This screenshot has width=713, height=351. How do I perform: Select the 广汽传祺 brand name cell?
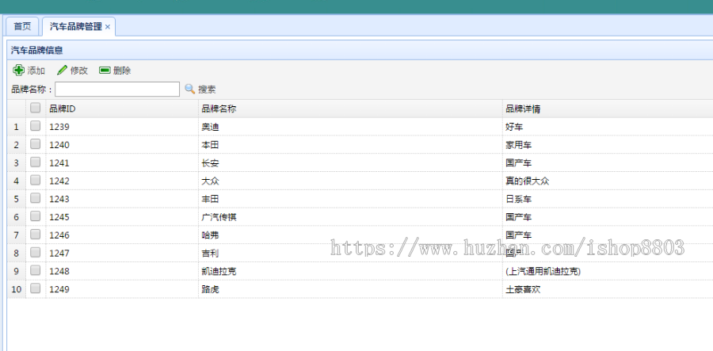(x=350, y=217)
